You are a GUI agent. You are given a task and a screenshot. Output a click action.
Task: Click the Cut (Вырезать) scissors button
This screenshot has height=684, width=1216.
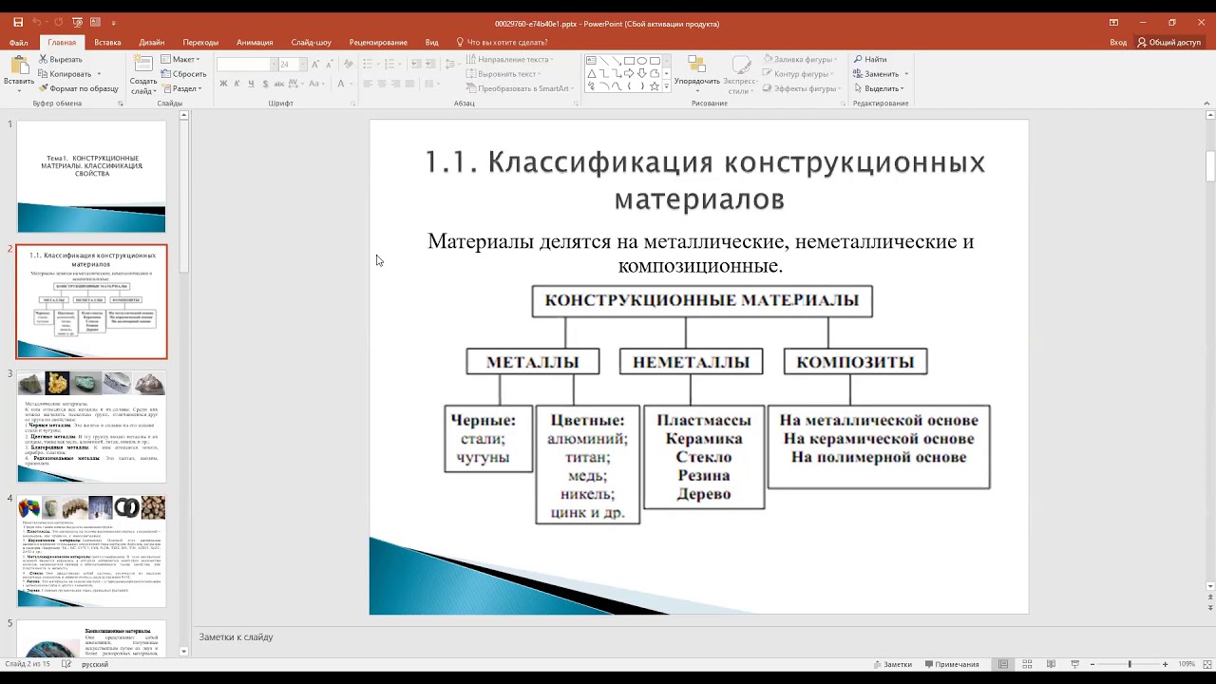coord(60,59)
